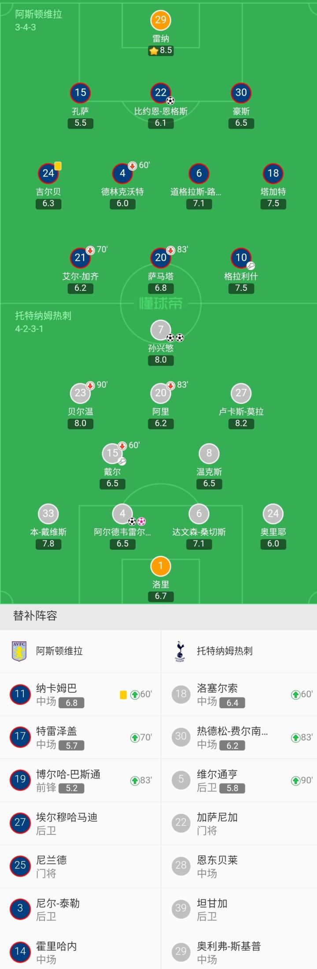Tap Aston Villa club crest icon
Image resolution: width=317 pixels, height=969 pixels.
pyautogui.click(x=19, y=651)
